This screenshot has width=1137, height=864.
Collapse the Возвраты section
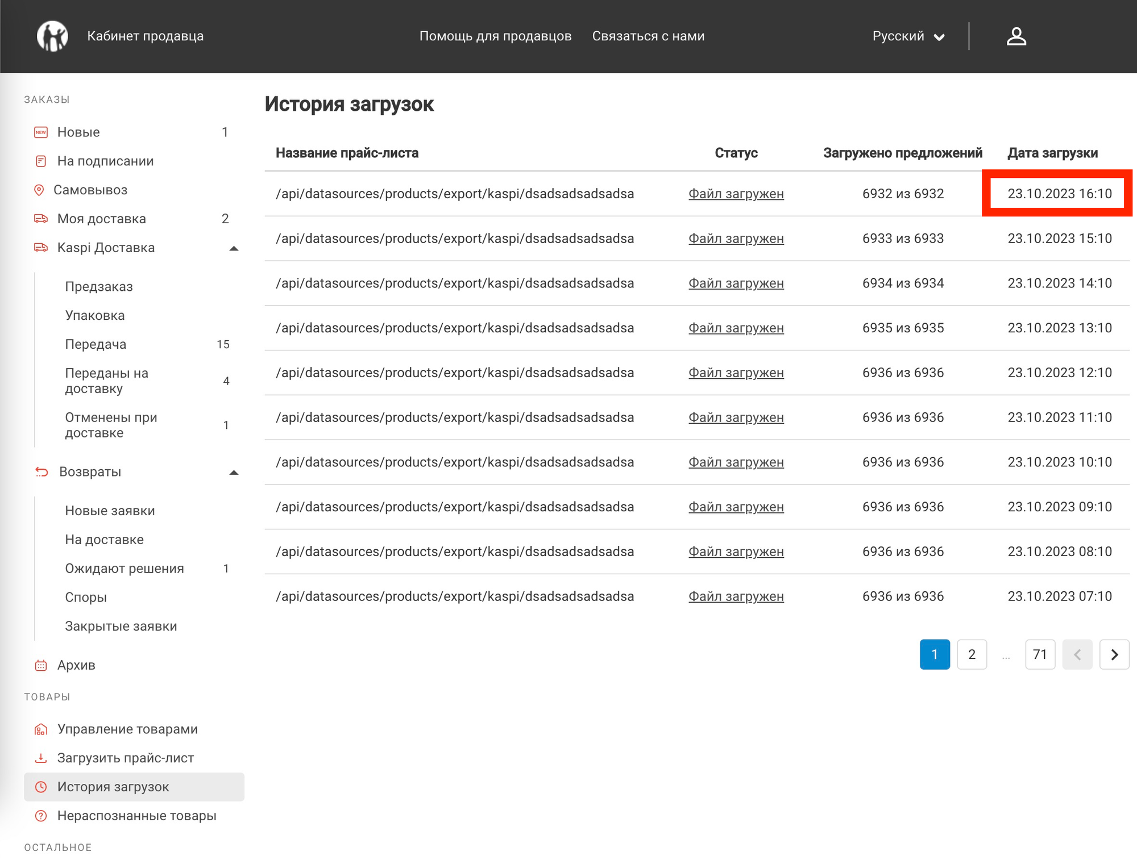pyautogui.click(x=234, y=472)
